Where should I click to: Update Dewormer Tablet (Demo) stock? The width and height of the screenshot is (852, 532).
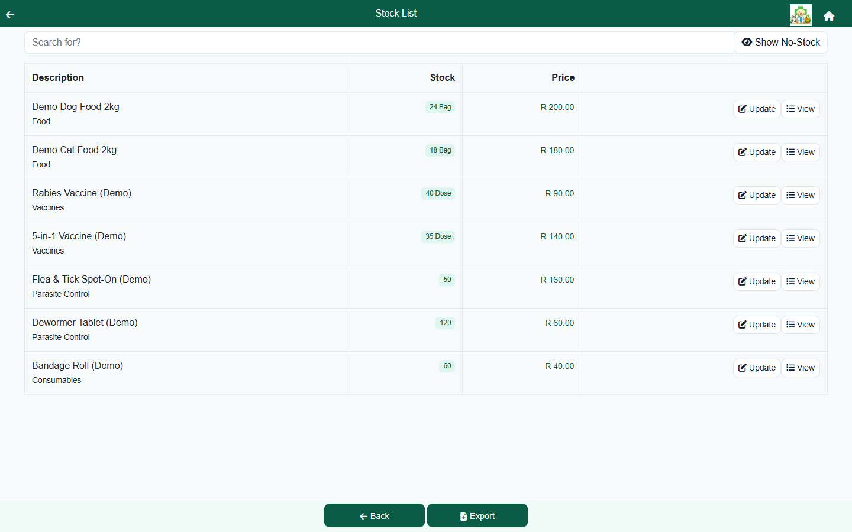point(757,325)
